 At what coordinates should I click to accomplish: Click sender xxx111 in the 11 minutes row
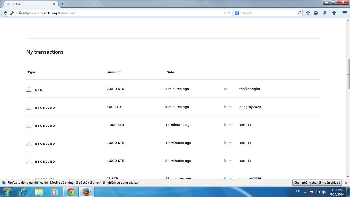(245, 125)
